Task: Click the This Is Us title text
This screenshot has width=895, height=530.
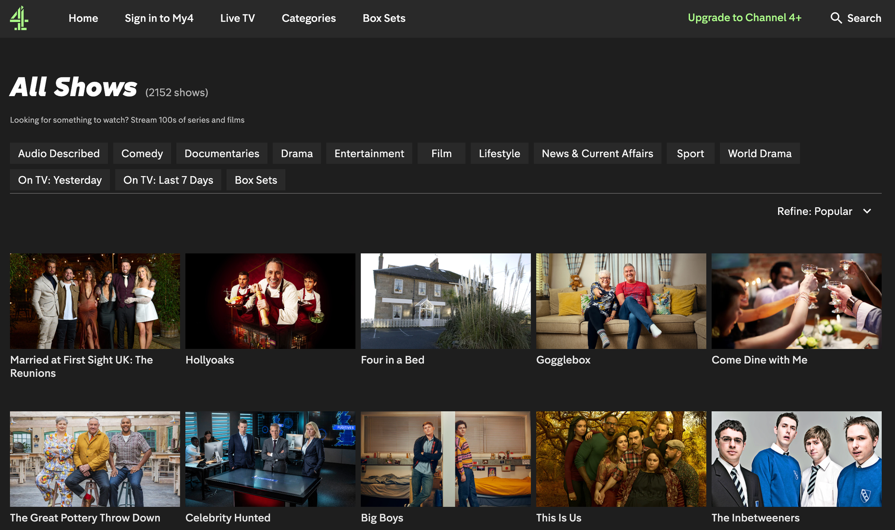Action: (558, 517)
